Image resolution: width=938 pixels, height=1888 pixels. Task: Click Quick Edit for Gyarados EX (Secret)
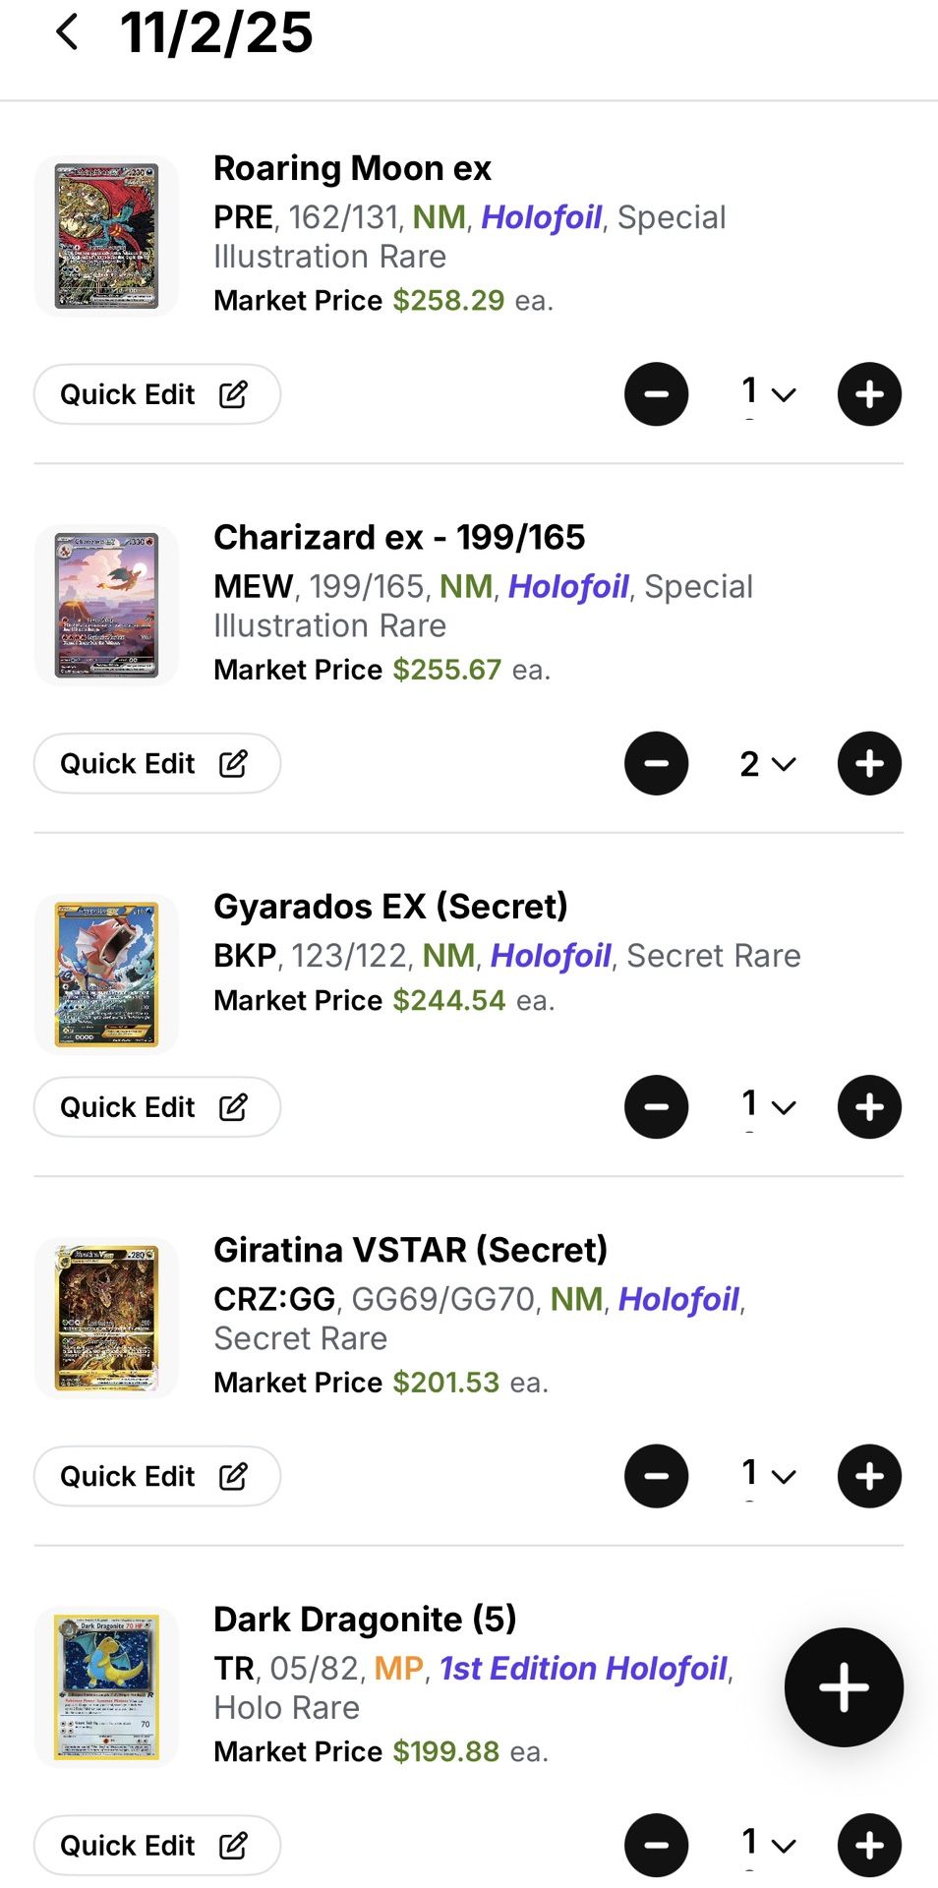157,1107
